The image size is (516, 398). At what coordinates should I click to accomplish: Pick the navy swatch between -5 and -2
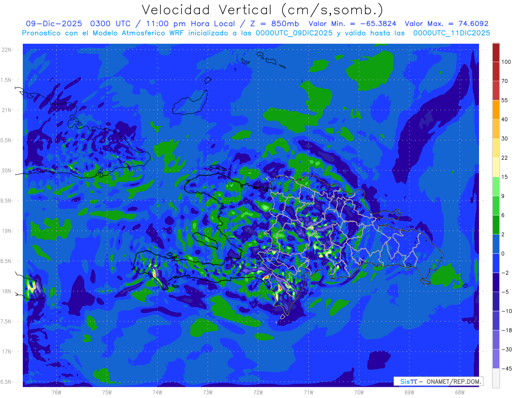coord(496,282)
